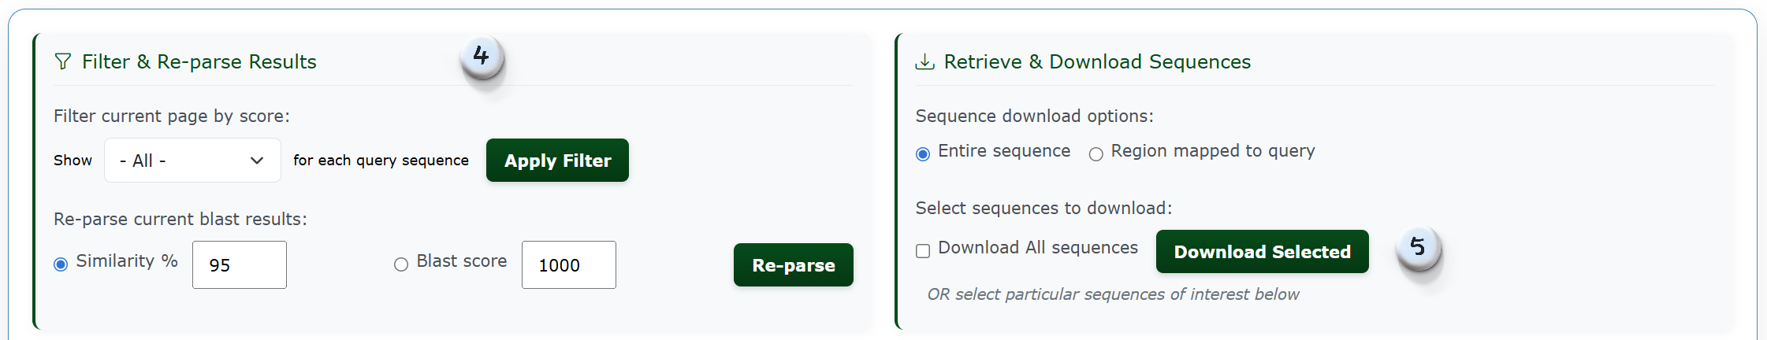Focus the Similarity % value field
Screen dimensions: 1767x340
click(240, 265)
